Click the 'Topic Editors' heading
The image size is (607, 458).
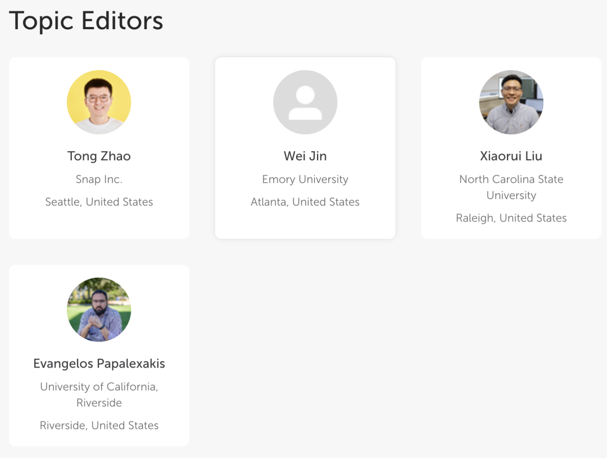[86, 21]
